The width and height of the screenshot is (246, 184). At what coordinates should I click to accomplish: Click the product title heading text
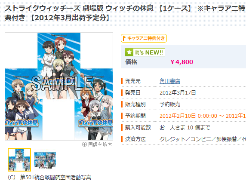125,13
